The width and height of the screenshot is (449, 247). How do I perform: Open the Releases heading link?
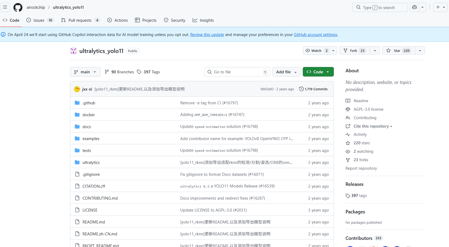pyautogui.click(x=355, y=184)
